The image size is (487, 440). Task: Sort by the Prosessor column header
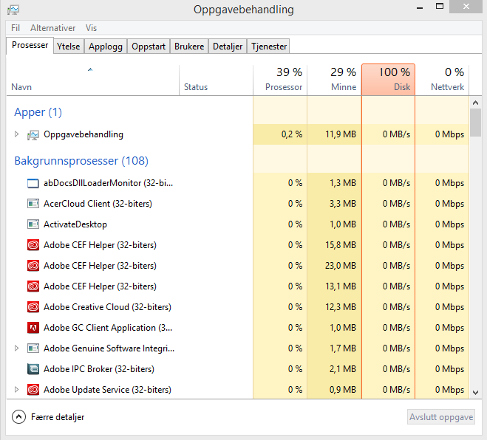(x=280, y=80)
